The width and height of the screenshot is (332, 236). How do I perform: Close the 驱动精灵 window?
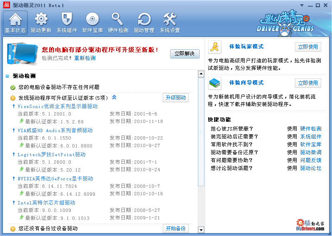pyautogui.click(x=326, y=5)
